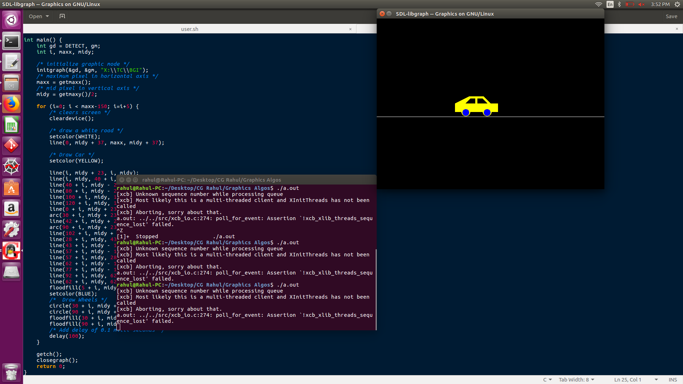The width and height of the screenshot is (683, 384).
Task: Launch Firefox from the dock
Action: (x=11, y=104)
